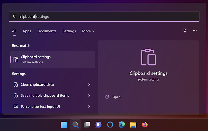Launch Microsoft Edge from the taskbar
The width and height of the screenshot is (208, 131).
pos(122,125)
